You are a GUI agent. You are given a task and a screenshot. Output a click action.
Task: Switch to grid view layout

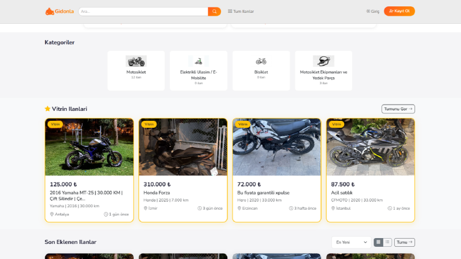click(x=378, y=242)
